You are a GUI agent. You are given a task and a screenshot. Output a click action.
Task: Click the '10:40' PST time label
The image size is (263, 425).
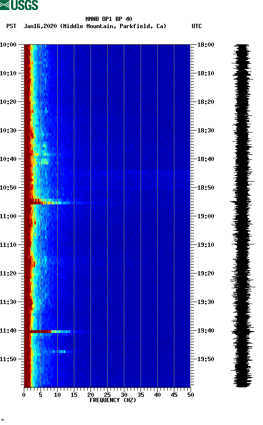[x=8, y=159]
